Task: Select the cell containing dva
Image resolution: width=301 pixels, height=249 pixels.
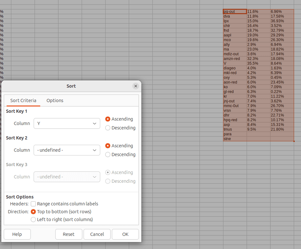Action: click(x=235, y=16)
